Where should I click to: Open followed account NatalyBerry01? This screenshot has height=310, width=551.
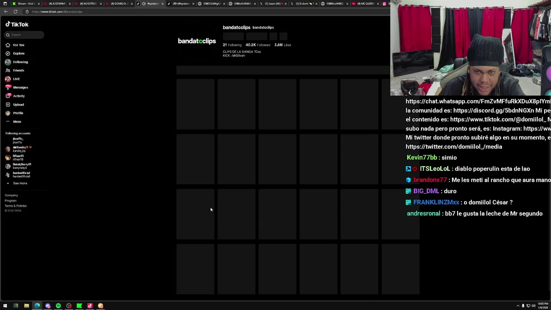(x=18, y=166)
